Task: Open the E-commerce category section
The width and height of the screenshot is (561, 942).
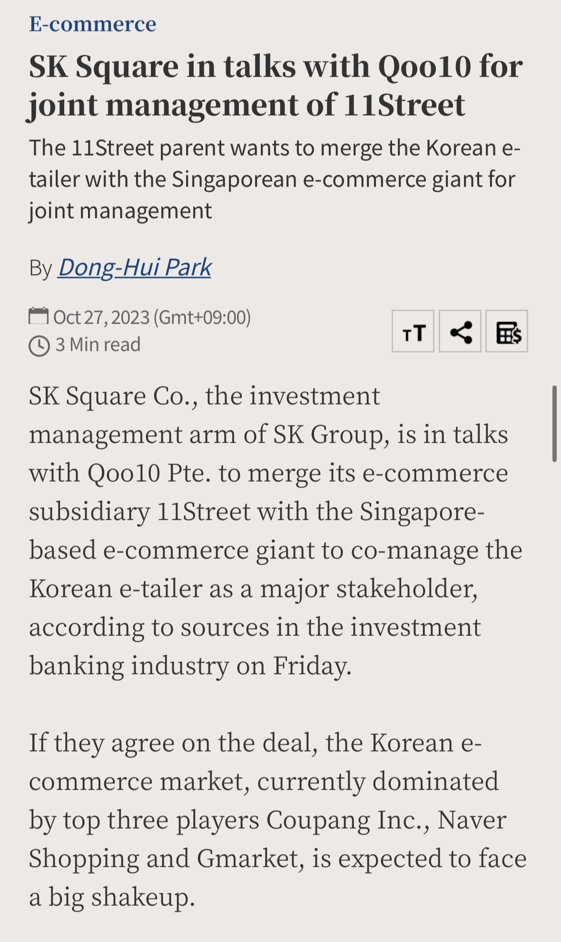Action: pos(92,24)
